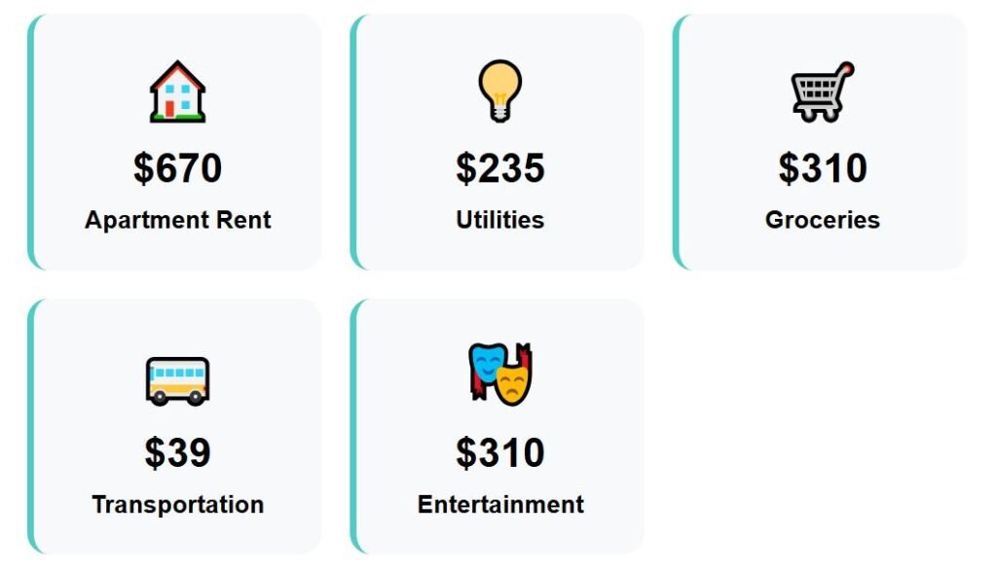
Task: Click the $310 amount above Groceries
Action: 822,168
